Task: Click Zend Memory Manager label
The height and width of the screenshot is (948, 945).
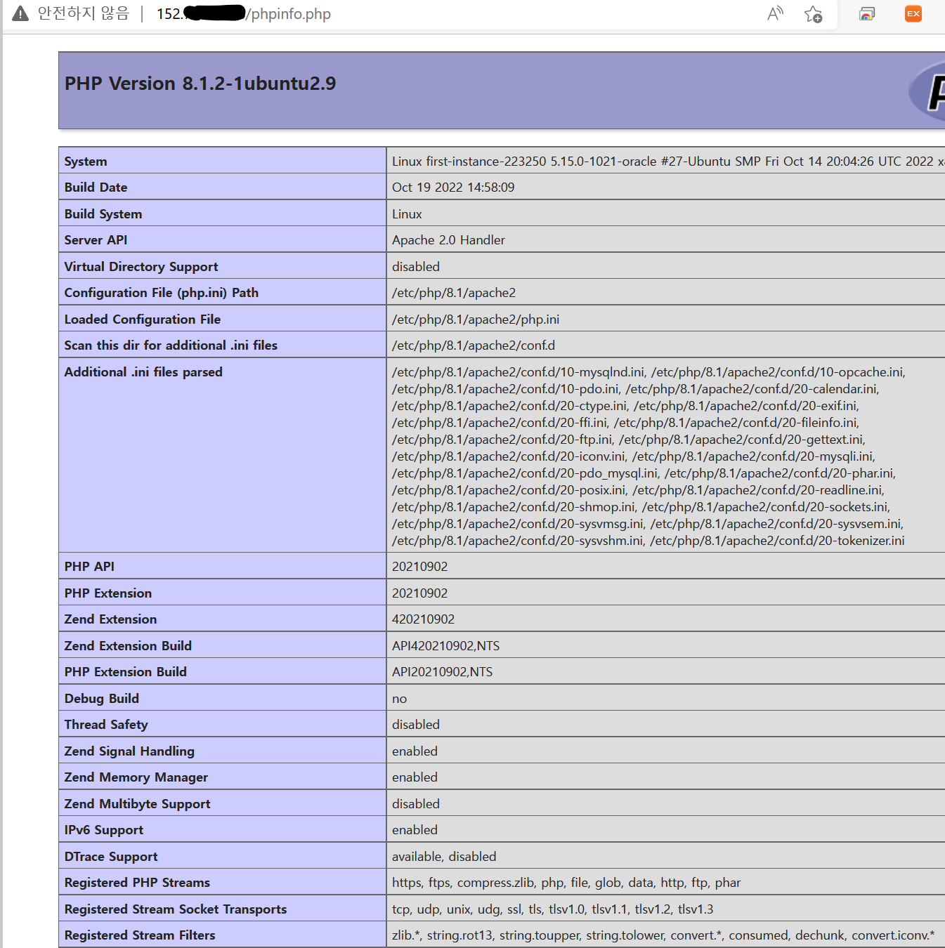Action: click(136, 777)
